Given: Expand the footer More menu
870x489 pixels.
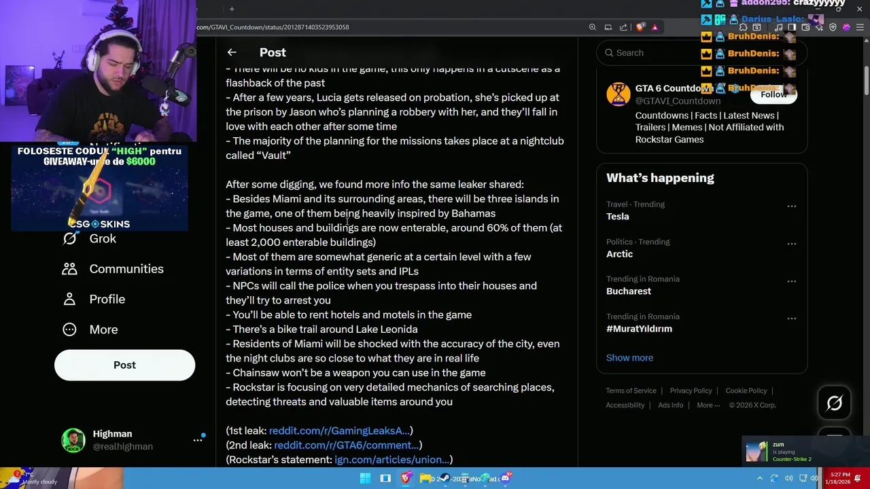Looking at the screenshot, I should point(708,405).
